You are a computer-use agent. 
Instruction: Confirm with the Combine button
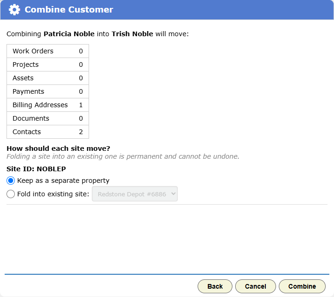pos(302,286)
